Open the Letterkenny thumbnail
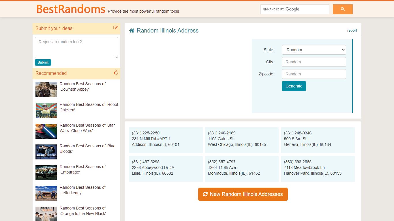Screen dimensions: 394x221 [46, 193]
